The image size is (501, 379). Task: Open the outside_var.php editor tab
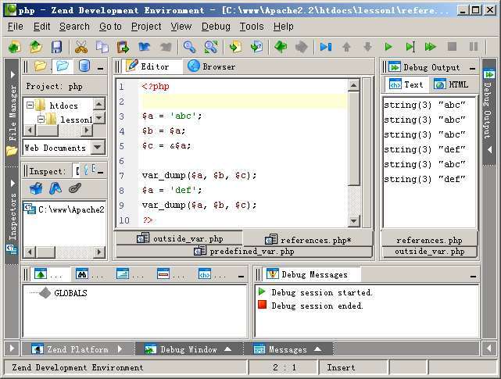point(180,238)
